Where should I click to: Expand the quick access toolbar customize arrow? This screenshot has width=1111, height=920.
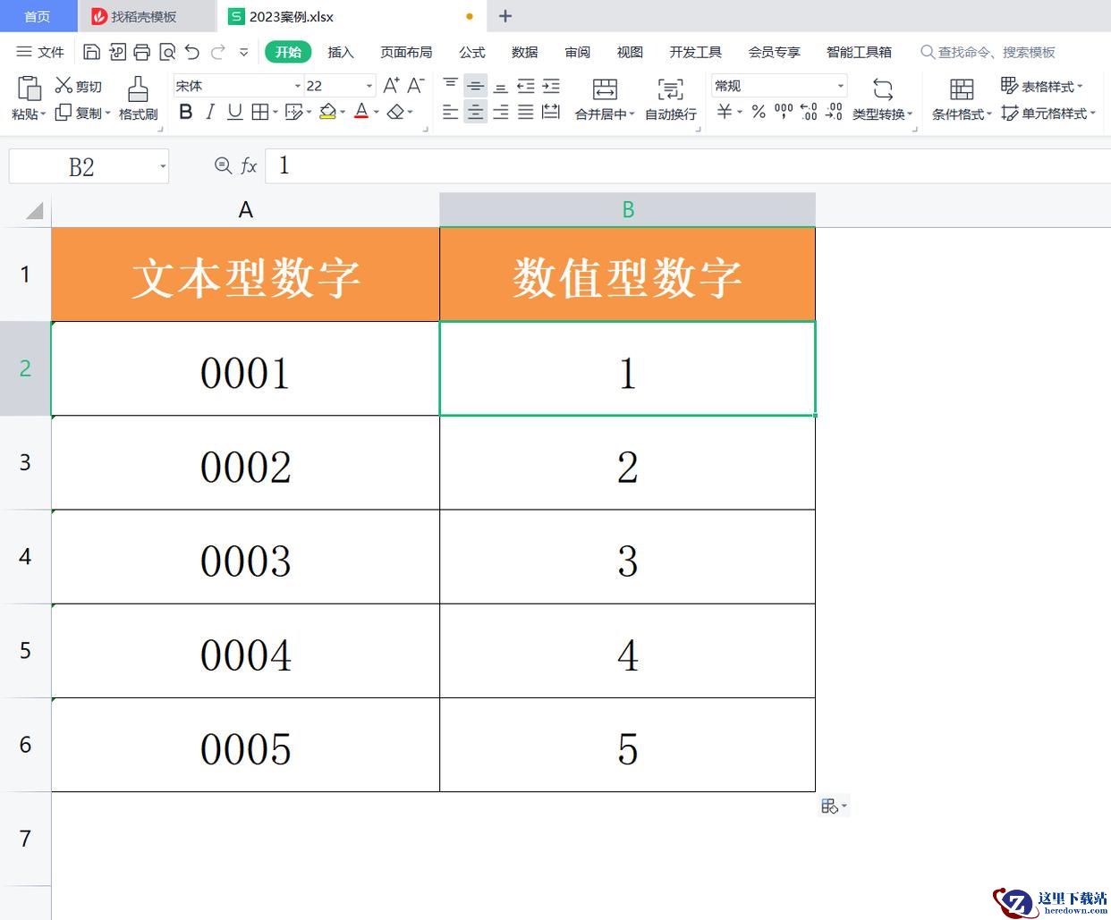coord(243,52)
